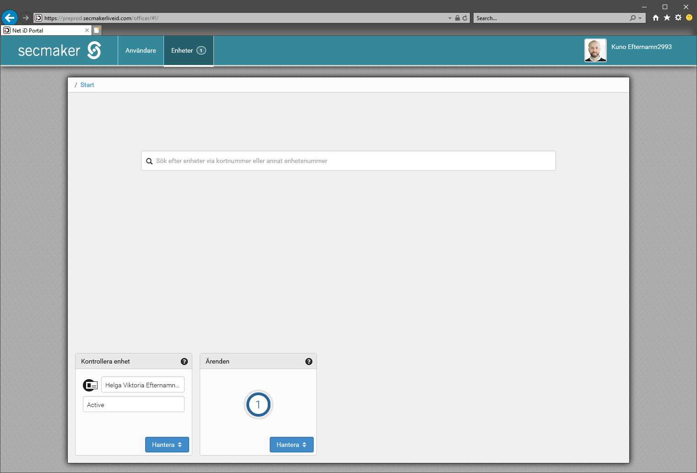Focus the device search input field

point(353,161)
